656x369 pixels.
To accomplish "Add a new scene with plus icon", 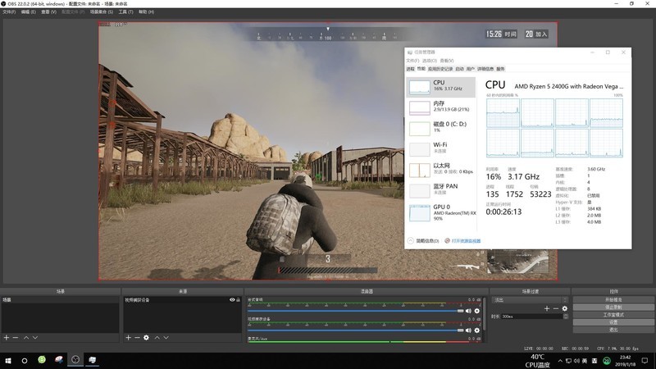I will point(6,337).
